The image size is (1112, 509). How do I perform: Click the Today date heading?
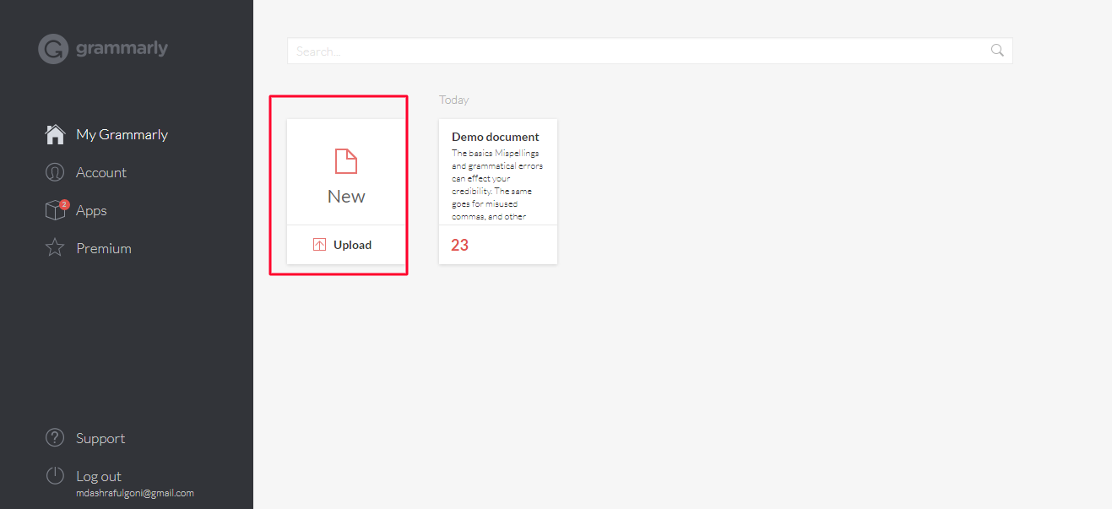pyautogui.click(x=454, y=100)
